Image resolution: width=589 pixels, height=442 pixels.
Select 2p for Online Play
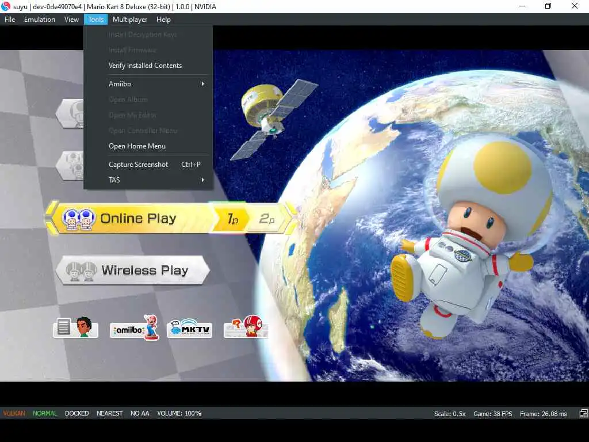click(x=267, y=218)
